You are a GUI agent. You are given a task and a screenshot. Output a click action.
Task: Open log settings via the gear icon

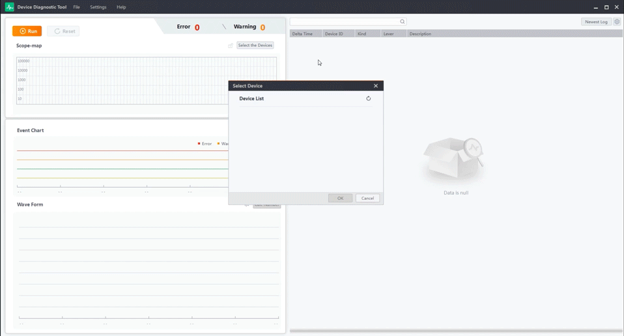[x=617, y=21]
